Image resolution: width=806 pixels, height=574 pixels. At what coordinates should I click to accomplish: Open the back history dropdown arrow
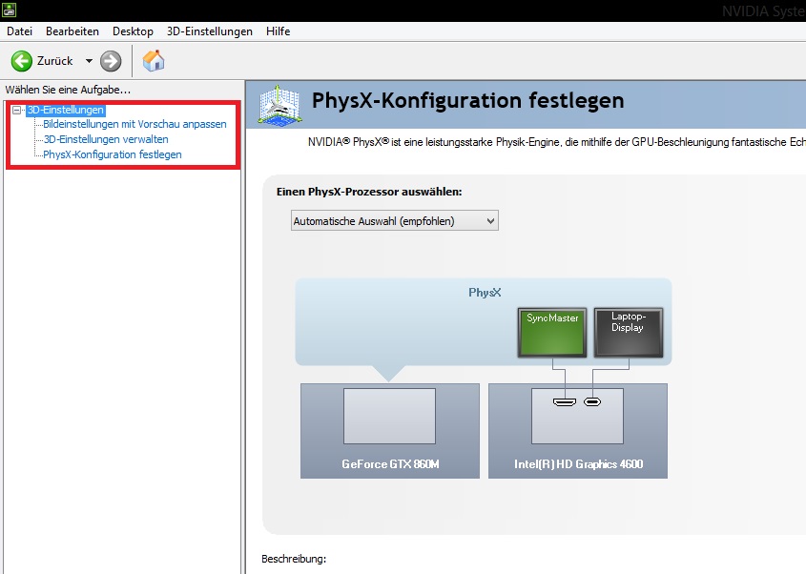89,61
